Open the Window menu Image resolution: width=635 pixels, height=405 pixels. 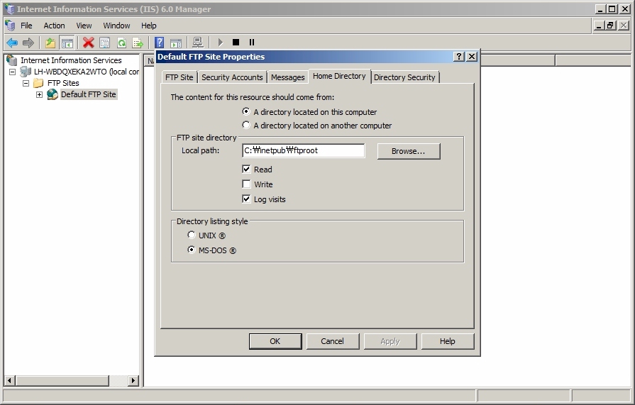pos(116,26)
